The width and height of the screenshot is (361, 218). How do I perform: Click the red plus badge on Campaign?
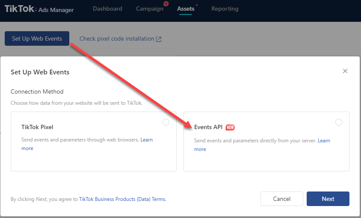(x=166, y=4)
